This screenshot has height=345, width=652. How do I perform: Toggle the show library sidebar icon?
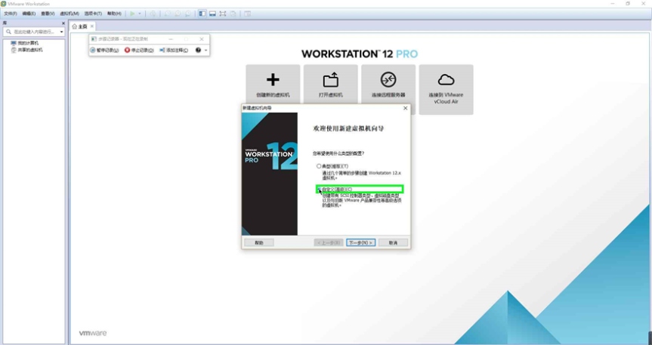[x=202, y=14]
